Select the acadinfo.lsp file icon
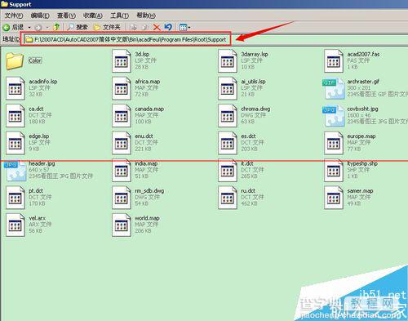This screenshot has width=408, height=321. [x=16, y=88]
